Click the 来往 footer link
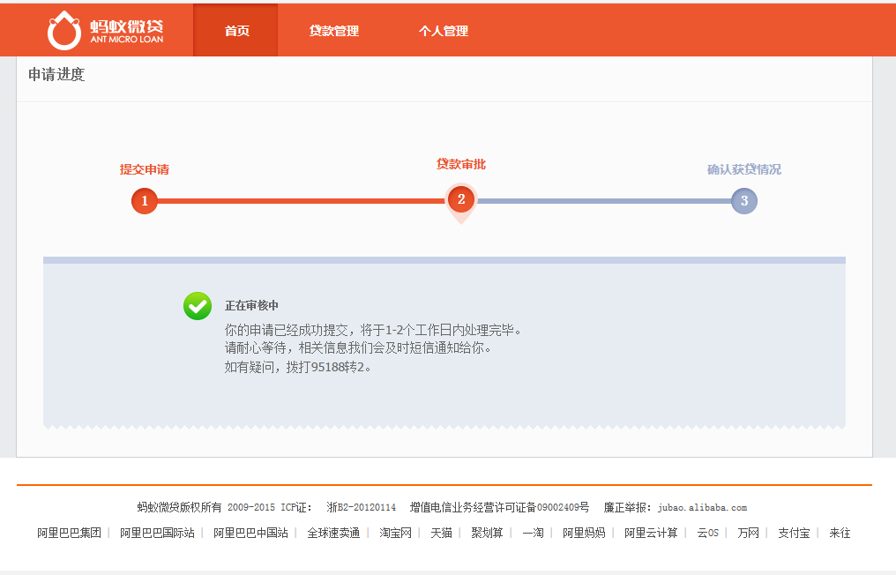896x575 pixels. (840, 533)
